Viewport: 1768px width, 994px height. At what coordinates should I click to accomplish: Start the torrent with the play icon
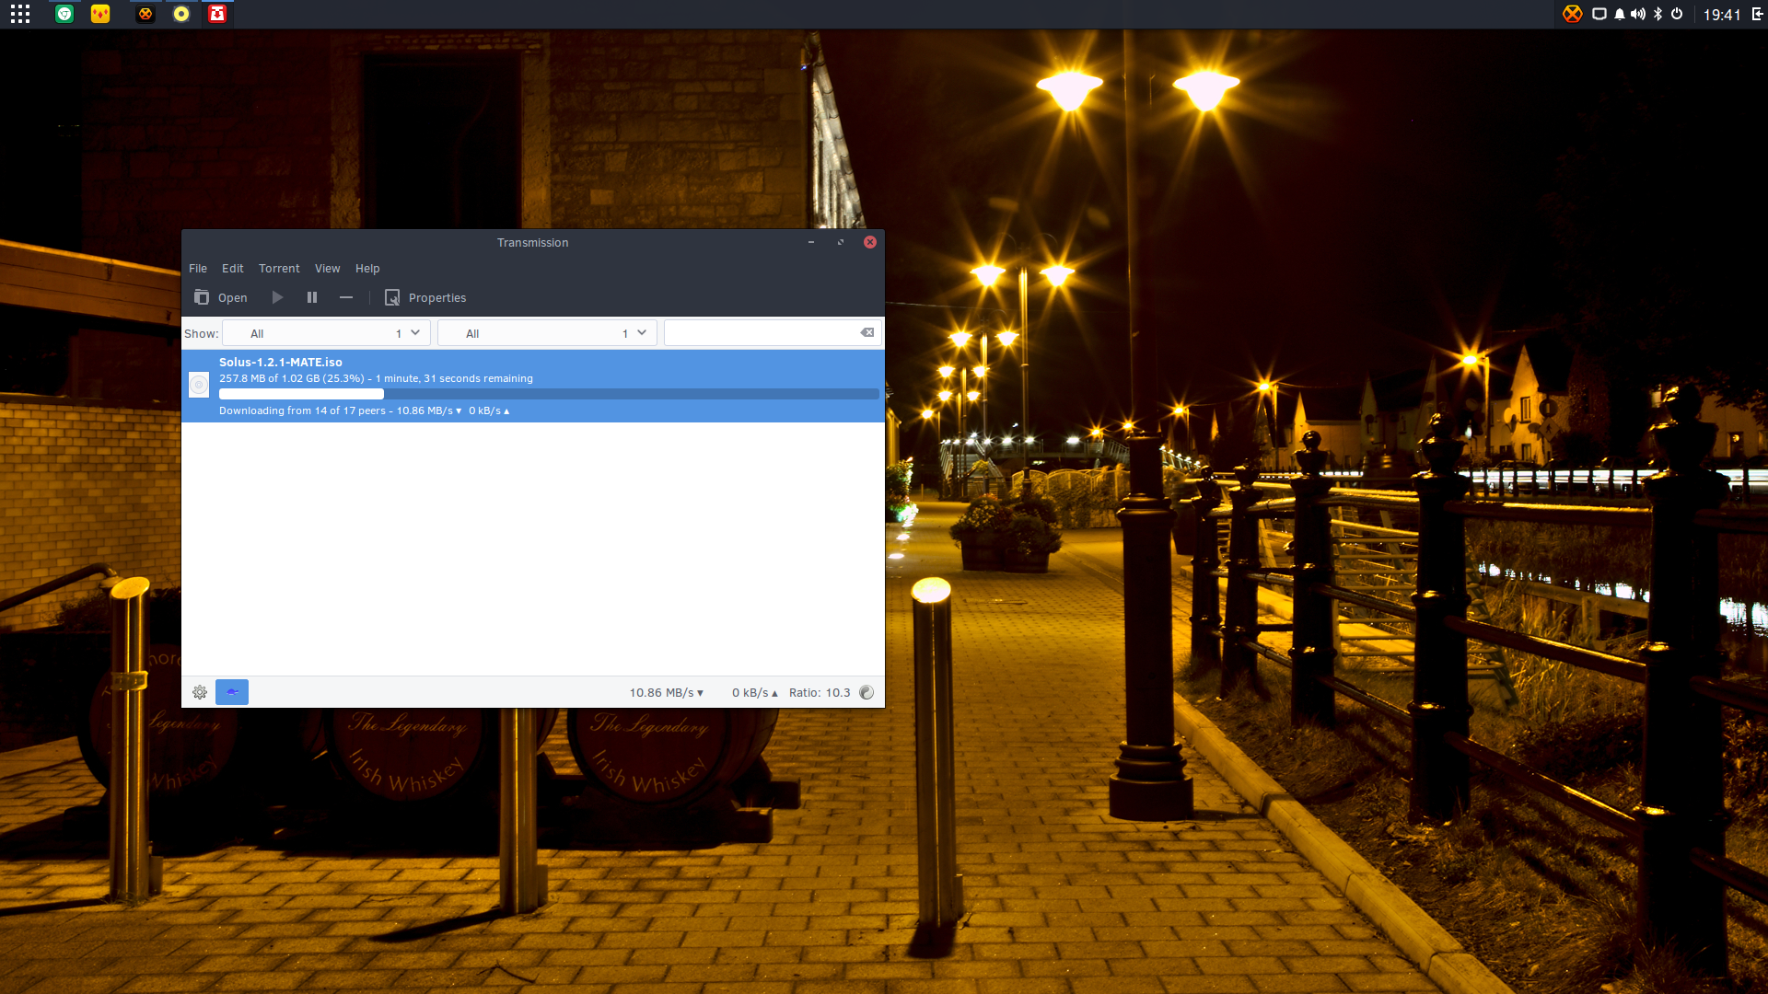coord(277,297)
